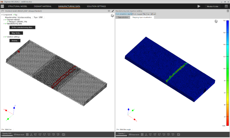
Task: First axis-plane view icon in left toolbar
Action: (x=35, y=134)
